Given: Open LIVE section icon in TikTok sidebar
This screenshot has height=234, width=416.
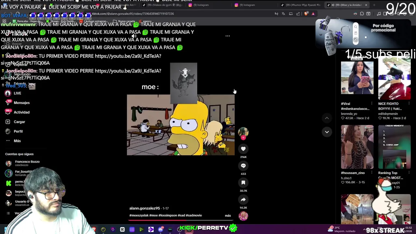Looking at the screenshot, I should [x=8, y=93].
